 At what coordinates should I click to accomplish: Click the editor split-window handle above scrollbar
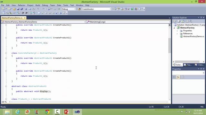[x=170, y=25]
